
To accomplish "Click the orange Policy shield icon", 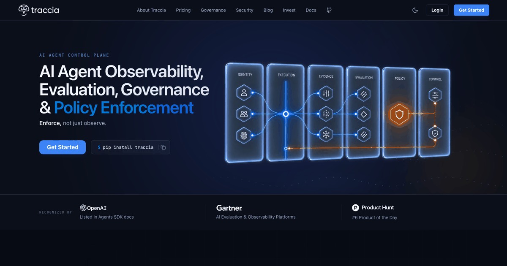I will (399, 114).
